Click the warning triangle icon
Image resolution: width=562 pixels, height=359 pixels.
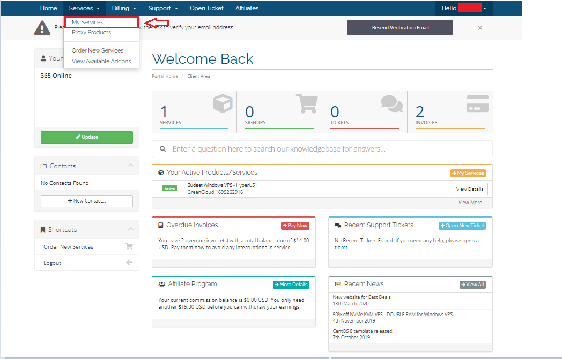(x=42, y=28)
